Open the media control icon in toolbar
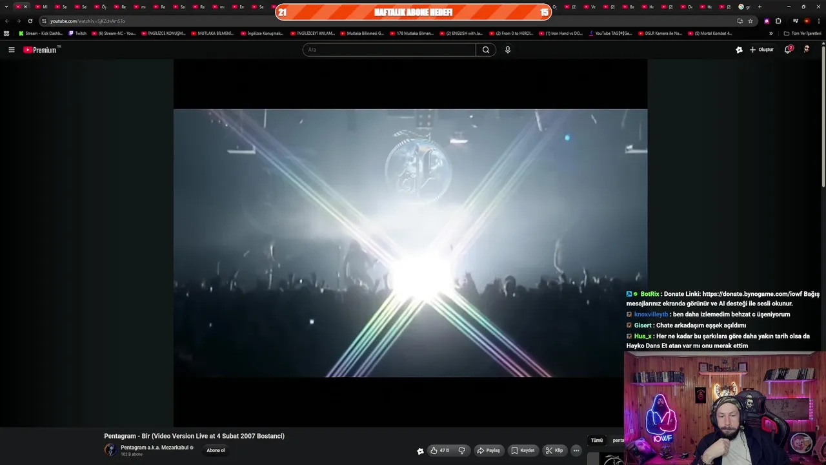Image resolution: width=826 pixels, height=465 pixels. pyautogui.click(x=795, y=21)
